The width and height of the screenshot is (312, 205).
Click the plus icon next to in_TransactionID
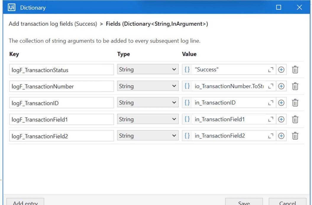point(281,102)
